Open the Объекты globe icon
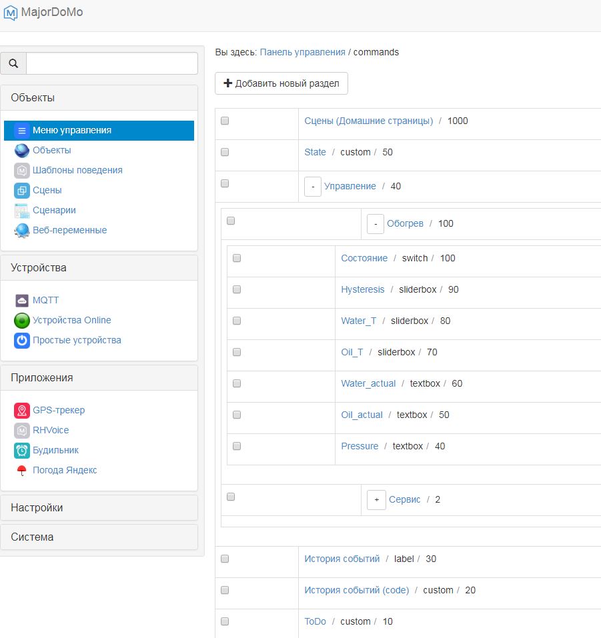 [22, 151]
